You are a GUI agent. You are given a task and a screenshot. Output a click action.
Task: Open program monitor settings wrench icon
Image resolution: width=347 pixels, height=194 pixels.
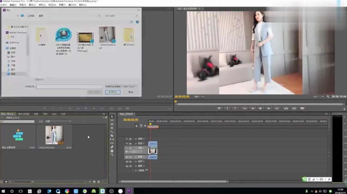328,97
